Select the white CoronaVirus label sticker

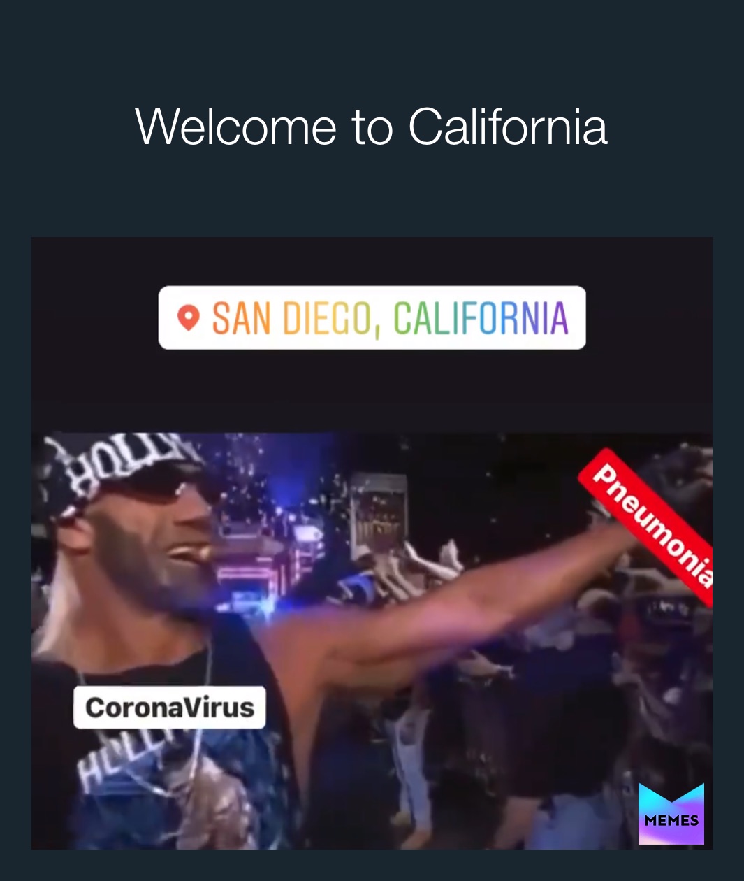point(169,708)
